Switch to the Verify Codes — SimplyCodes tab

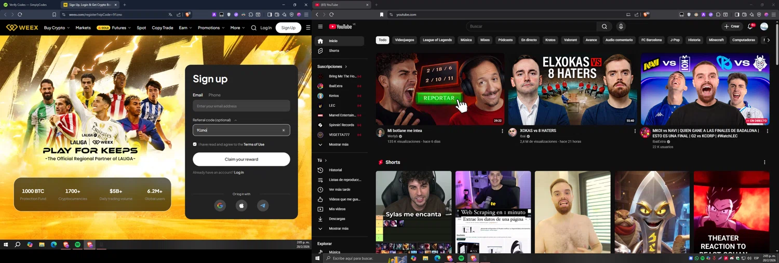(28, 5)
